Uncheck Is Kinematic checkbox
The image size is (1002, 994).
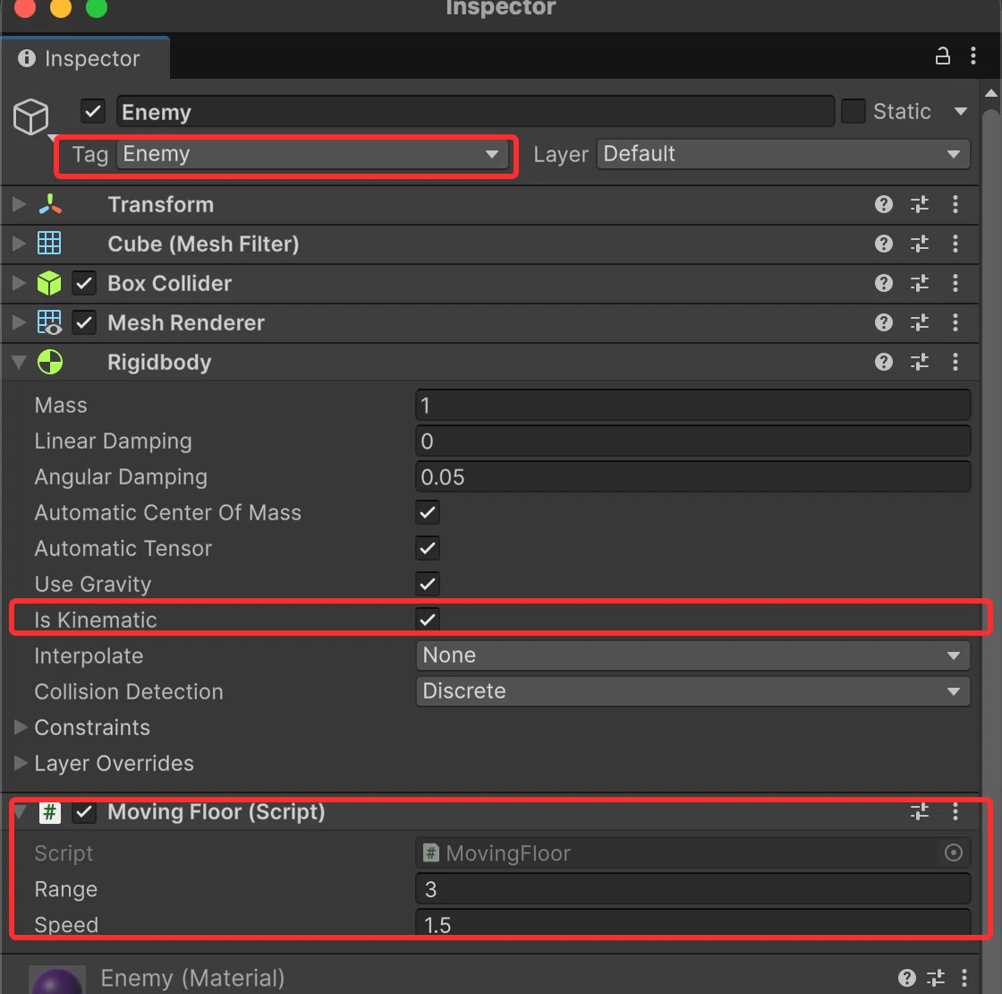[x=428, y=619]
